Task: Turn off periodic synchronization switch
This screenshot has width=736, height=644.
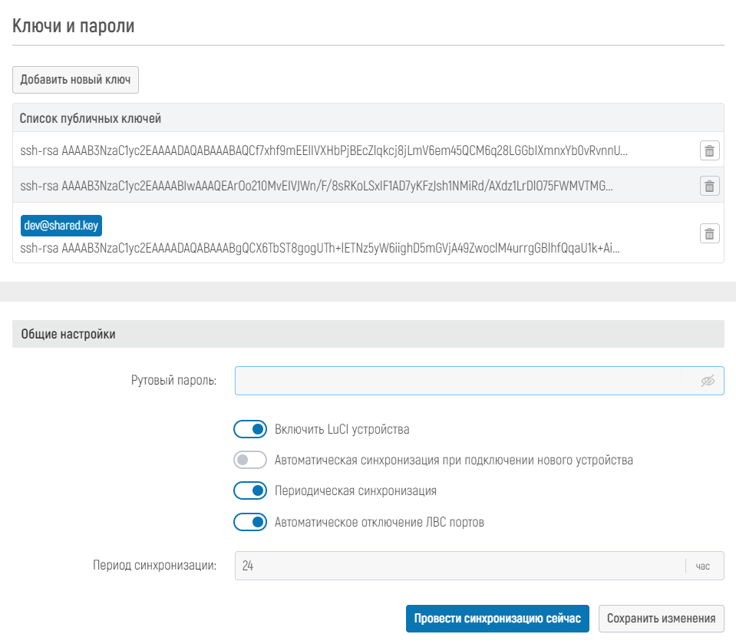Action: tap(250, 490)
